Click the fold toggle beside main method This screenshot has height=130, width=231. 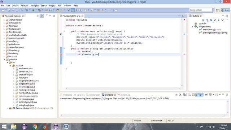[x=64, y=31]
